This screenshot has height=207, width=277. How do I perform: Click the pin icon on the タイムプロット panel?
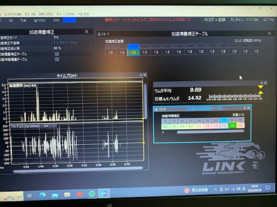click(141, 75)
